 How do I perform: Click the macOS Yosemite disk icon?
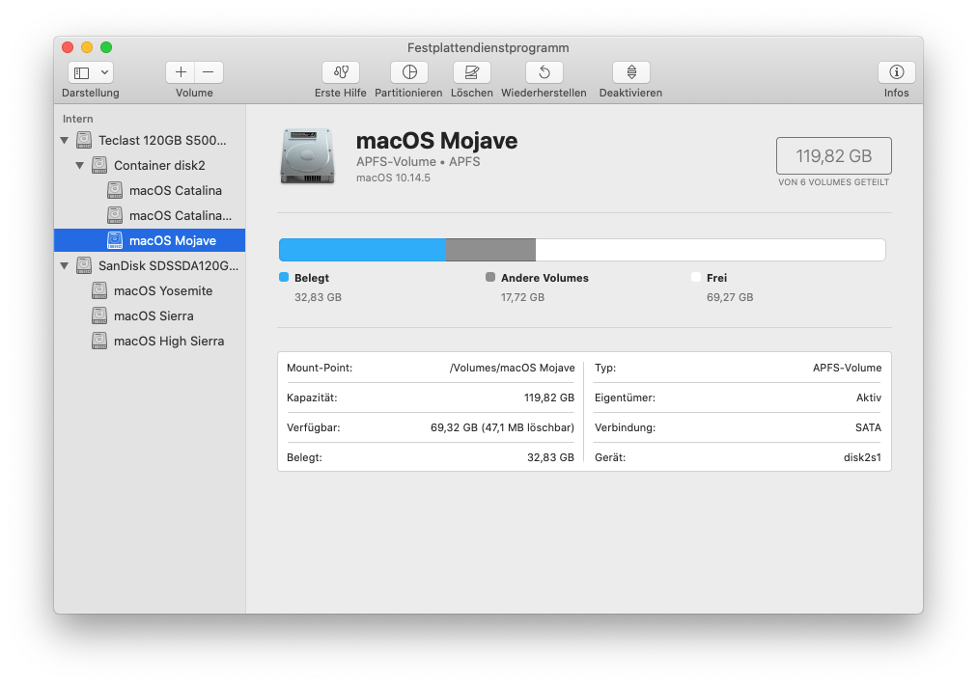click(x=99, y=290)
